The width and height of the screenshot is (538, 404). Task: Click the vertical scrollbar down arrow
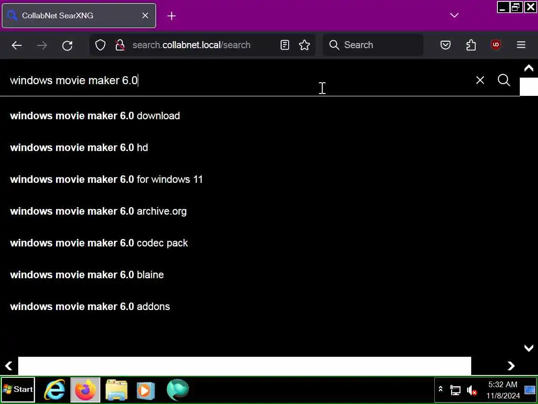[x=529, y=348]
